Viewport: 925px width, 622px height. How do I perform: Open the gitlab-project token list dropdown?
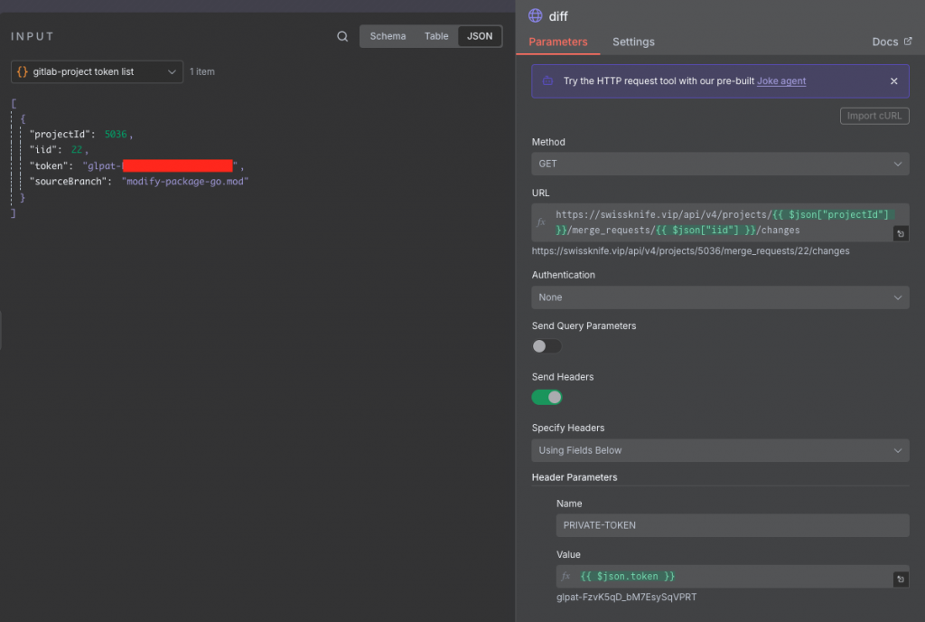[97, 71]
